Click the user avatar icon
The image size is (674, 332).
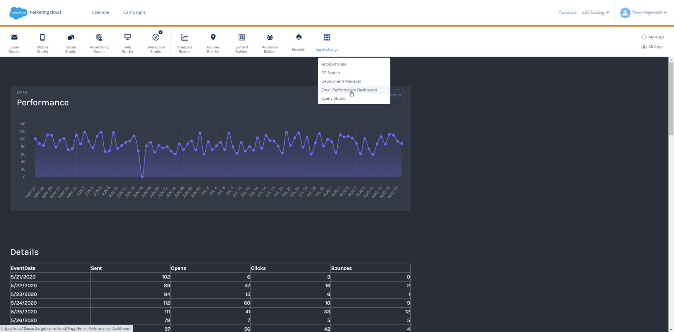625,13
